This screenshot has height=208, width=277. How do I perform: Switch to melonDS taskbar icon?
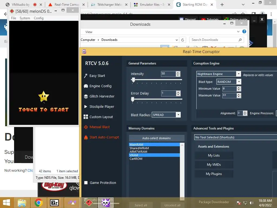(x=89, y=203)
